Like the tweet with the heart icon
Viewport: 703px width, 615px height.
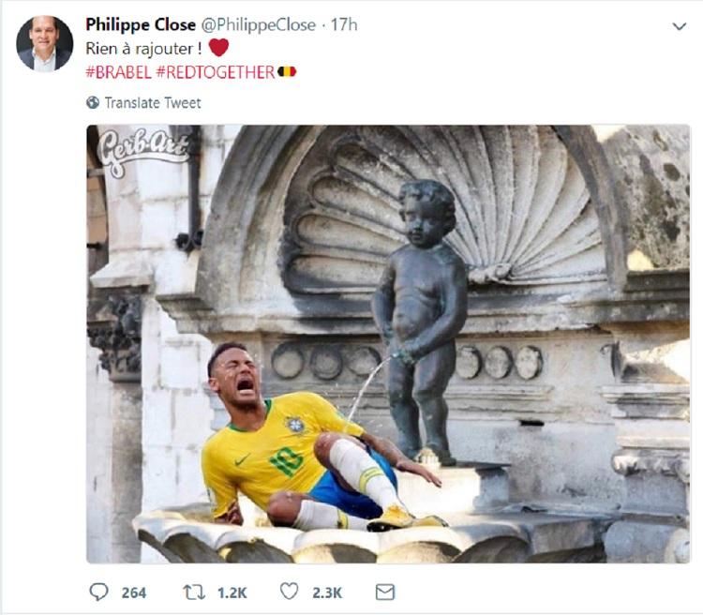click(x=290, y=592)
